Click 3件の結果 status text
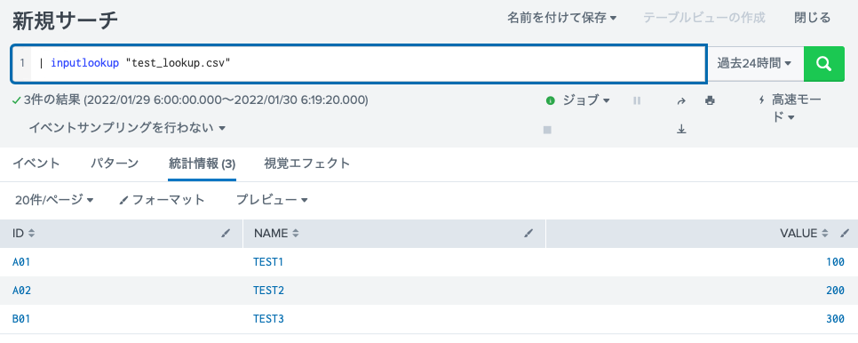This screenshot has width=858, height=343. click(x=52, y=100)
